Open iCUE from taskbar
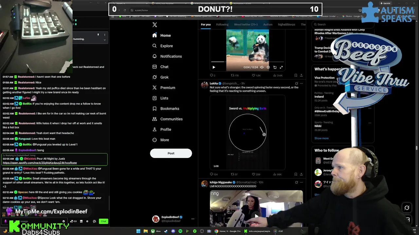Image resolution: width=419 pixels, height=235 pixels. coord(278,231)
